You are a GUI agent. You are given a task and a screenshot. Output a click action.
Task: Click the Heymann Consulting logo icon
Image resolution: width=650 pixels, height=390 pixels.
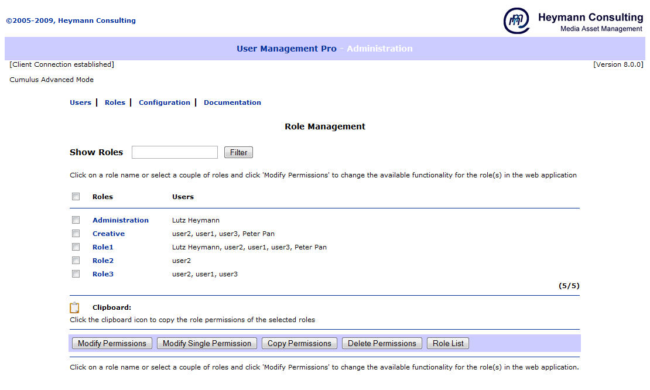point(516,20)
